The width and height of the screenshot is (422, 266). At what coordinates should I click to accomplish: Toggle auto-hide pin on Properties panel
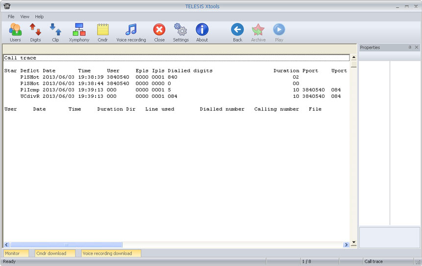(x=410, y=47)
